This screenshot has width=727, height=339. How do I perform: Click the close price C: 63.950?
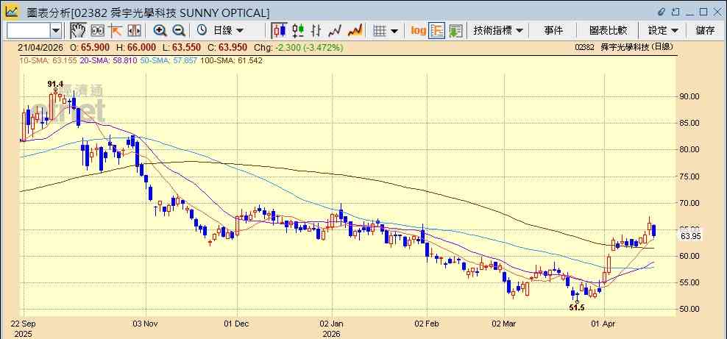coord(227,47)
